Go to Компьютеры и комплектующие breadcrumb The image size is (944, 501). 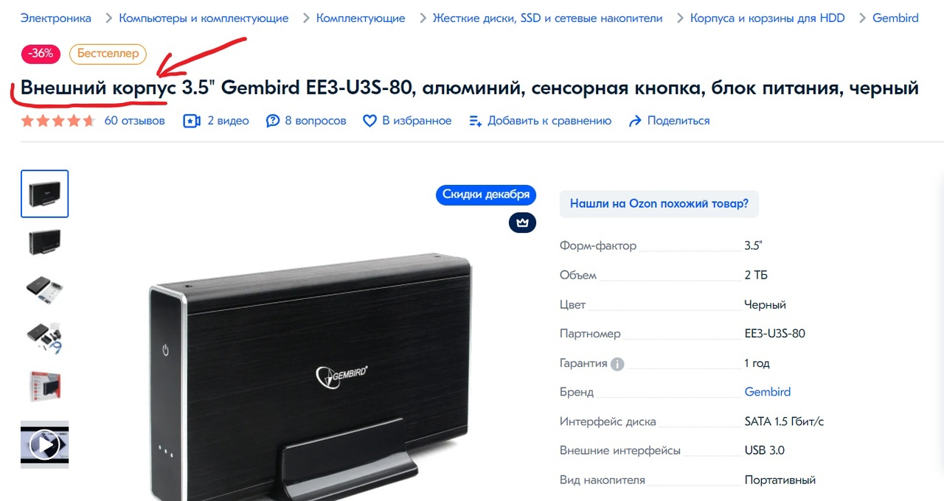204,18
